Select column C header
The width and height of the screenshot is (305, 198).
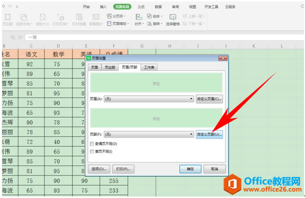31,46
